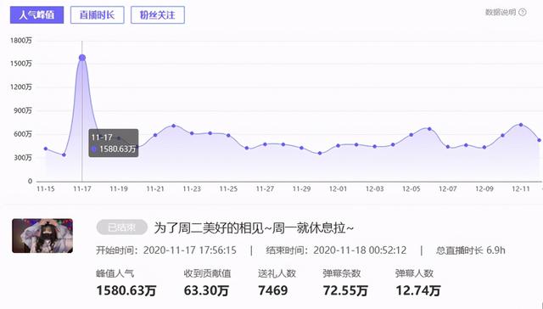
Task: Click the 300万 y-axis label
Action: pyautogui.click(x=24, y=158)
